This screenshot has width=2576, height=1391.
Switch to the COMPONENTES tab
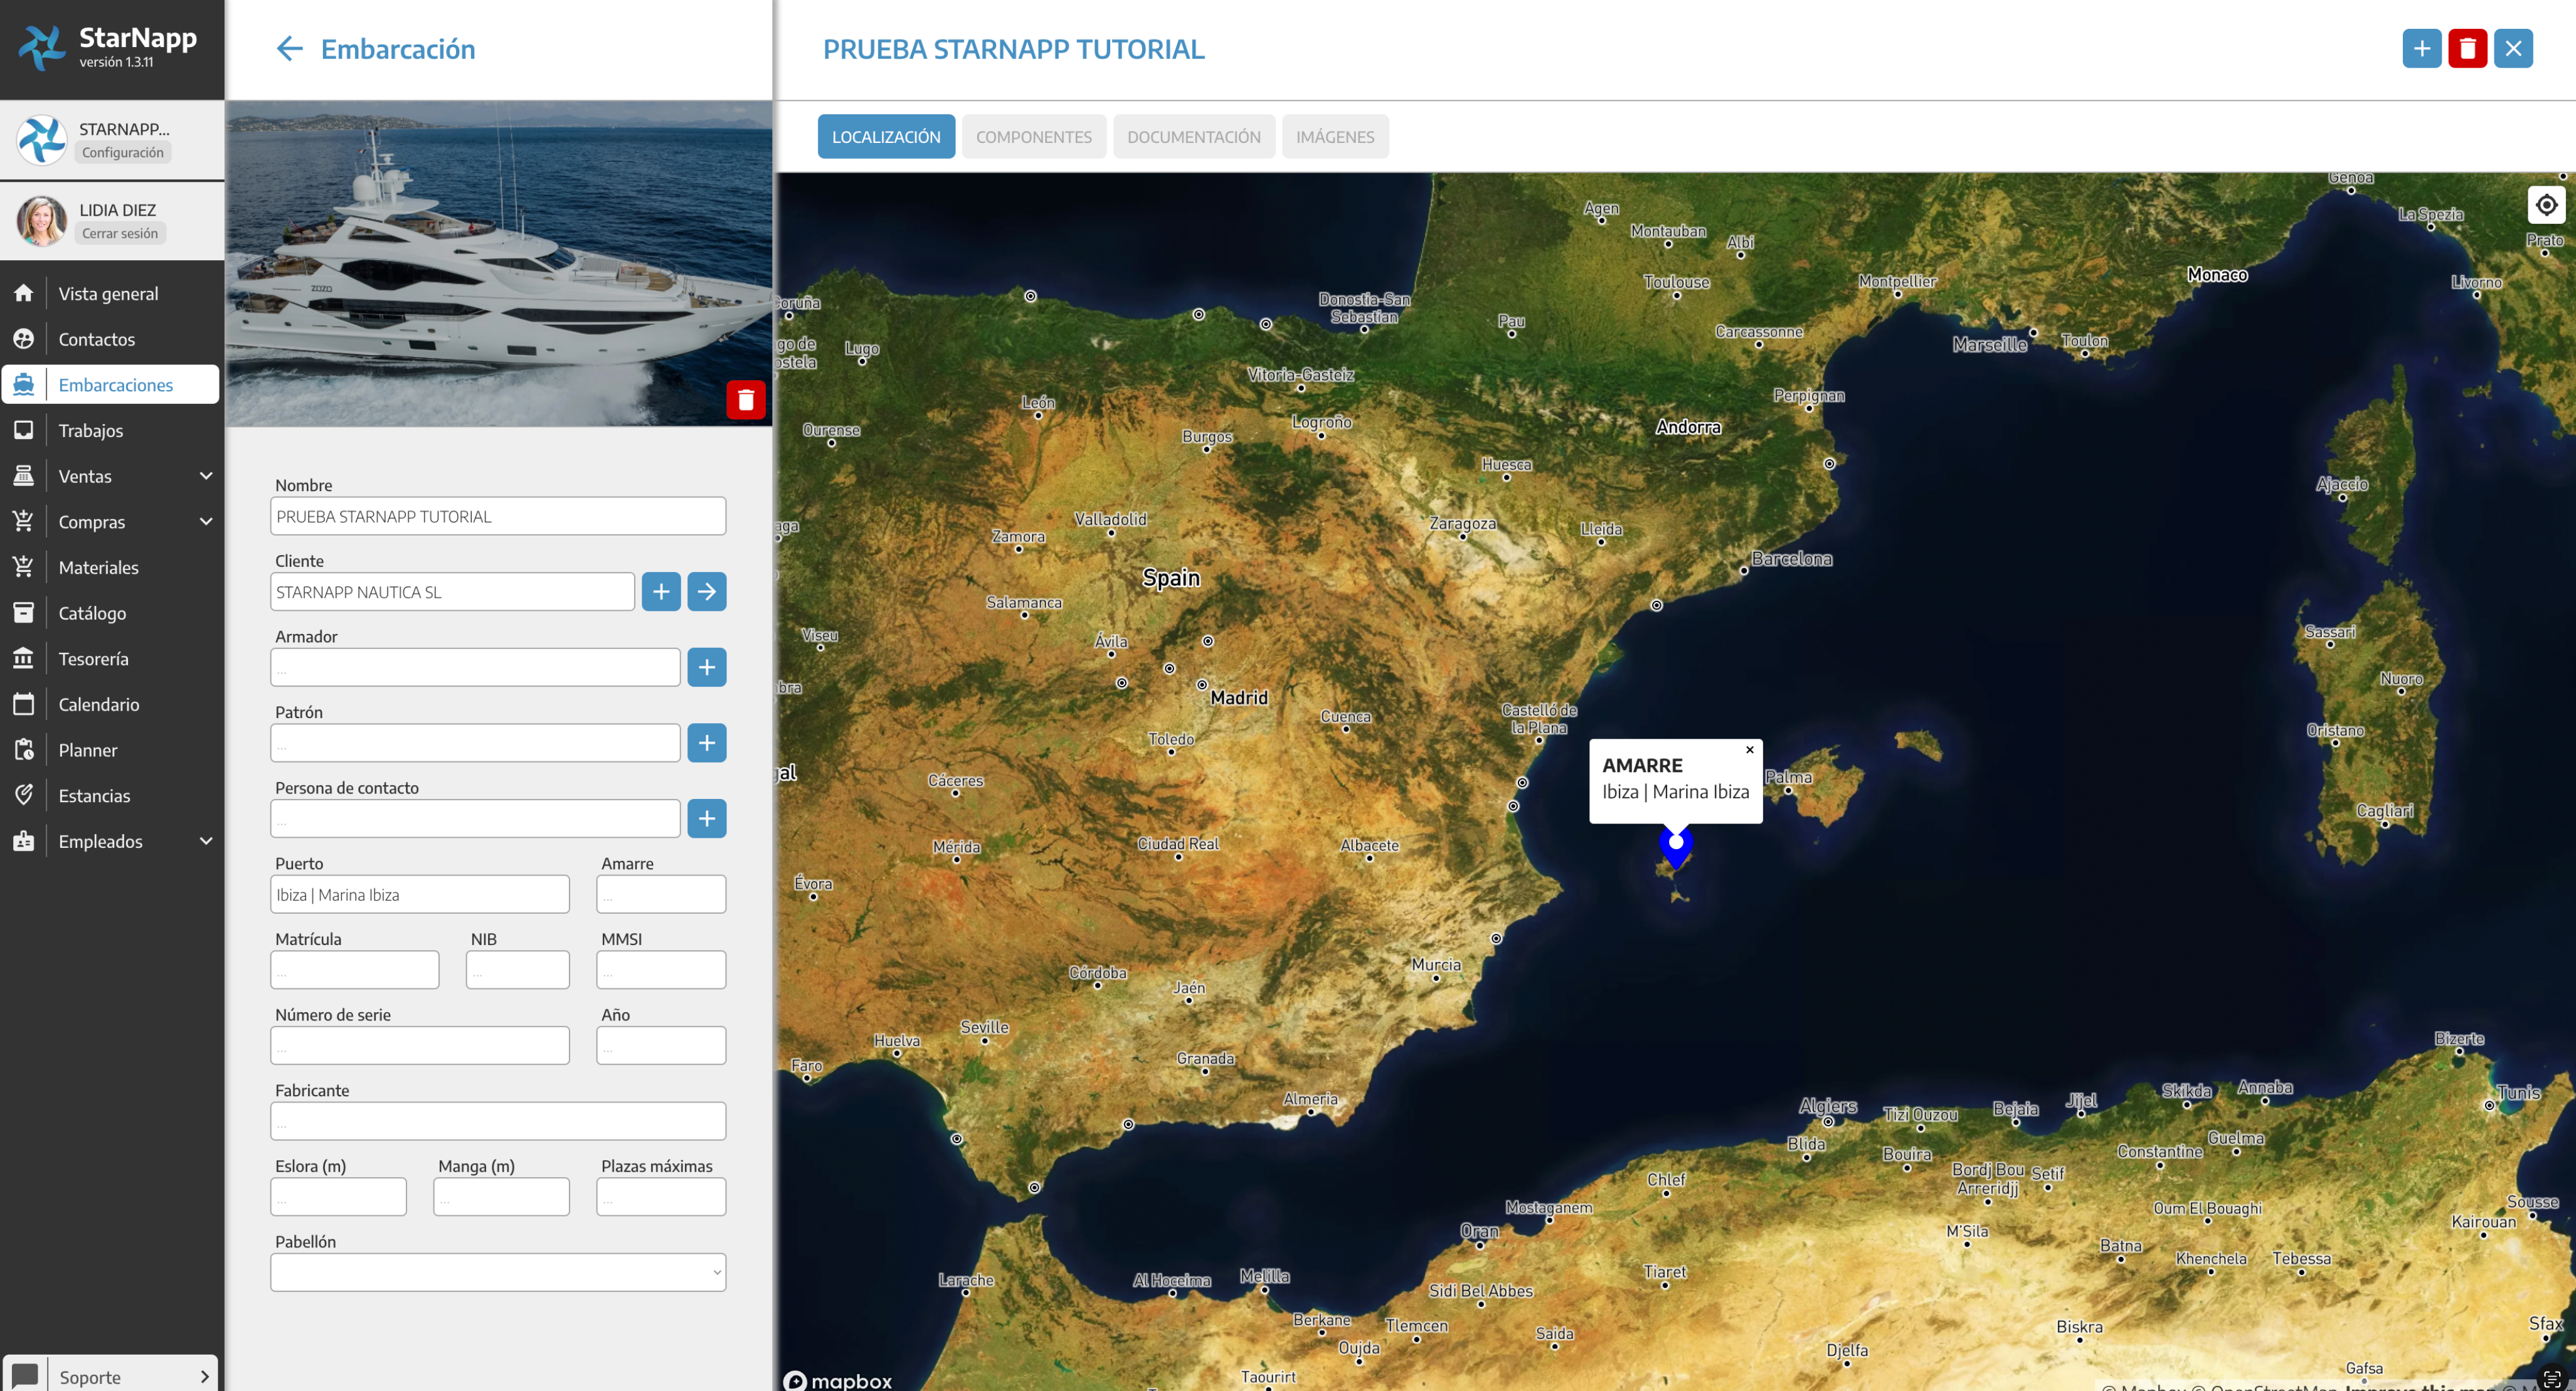pyautogui.click(x=1033, y=137)
